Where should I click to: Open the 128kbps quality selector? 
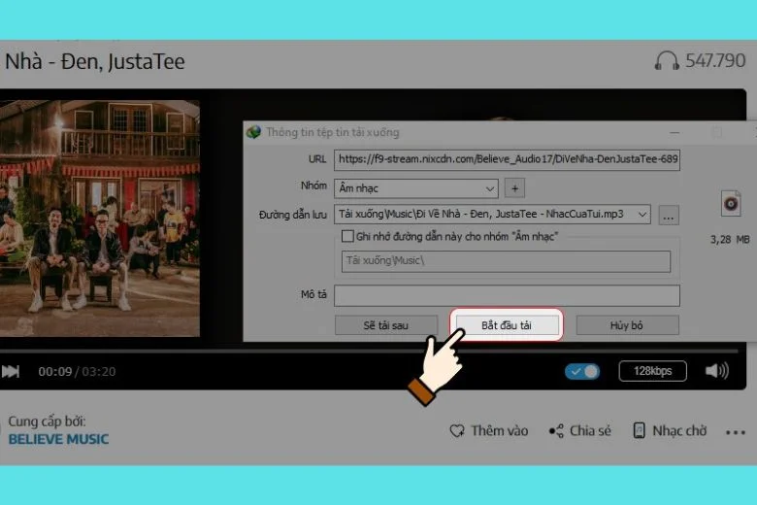[653, 371]
